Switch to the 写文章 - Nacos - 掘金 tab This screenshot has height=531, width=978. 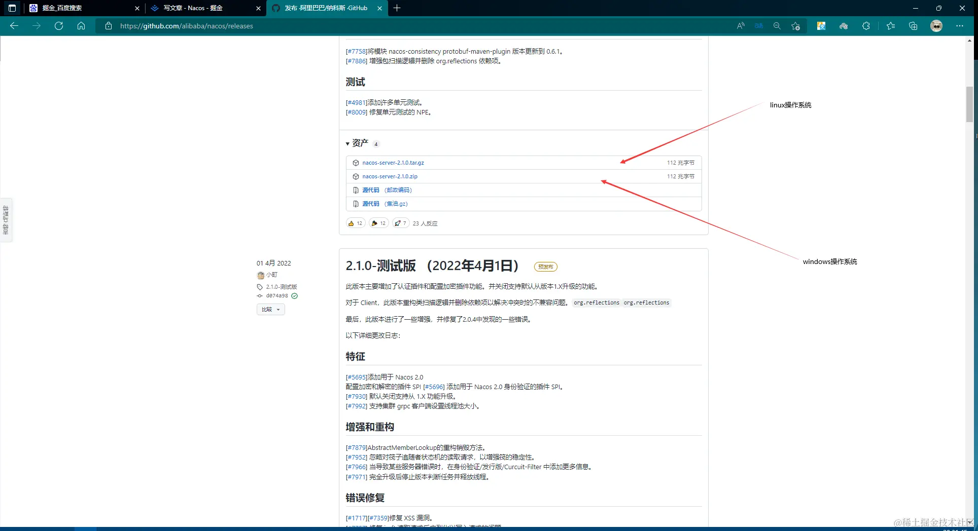click(205, 8)
